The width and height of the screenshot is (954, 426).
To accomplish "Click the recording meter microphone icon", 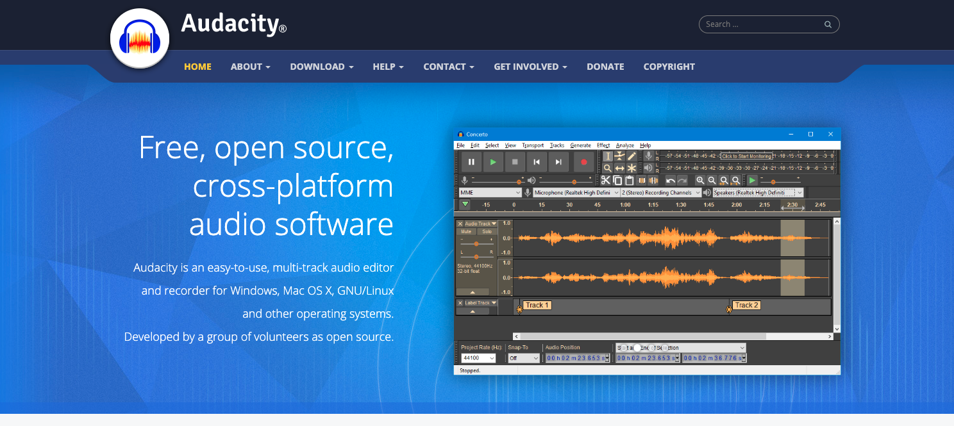I will 648,156.
